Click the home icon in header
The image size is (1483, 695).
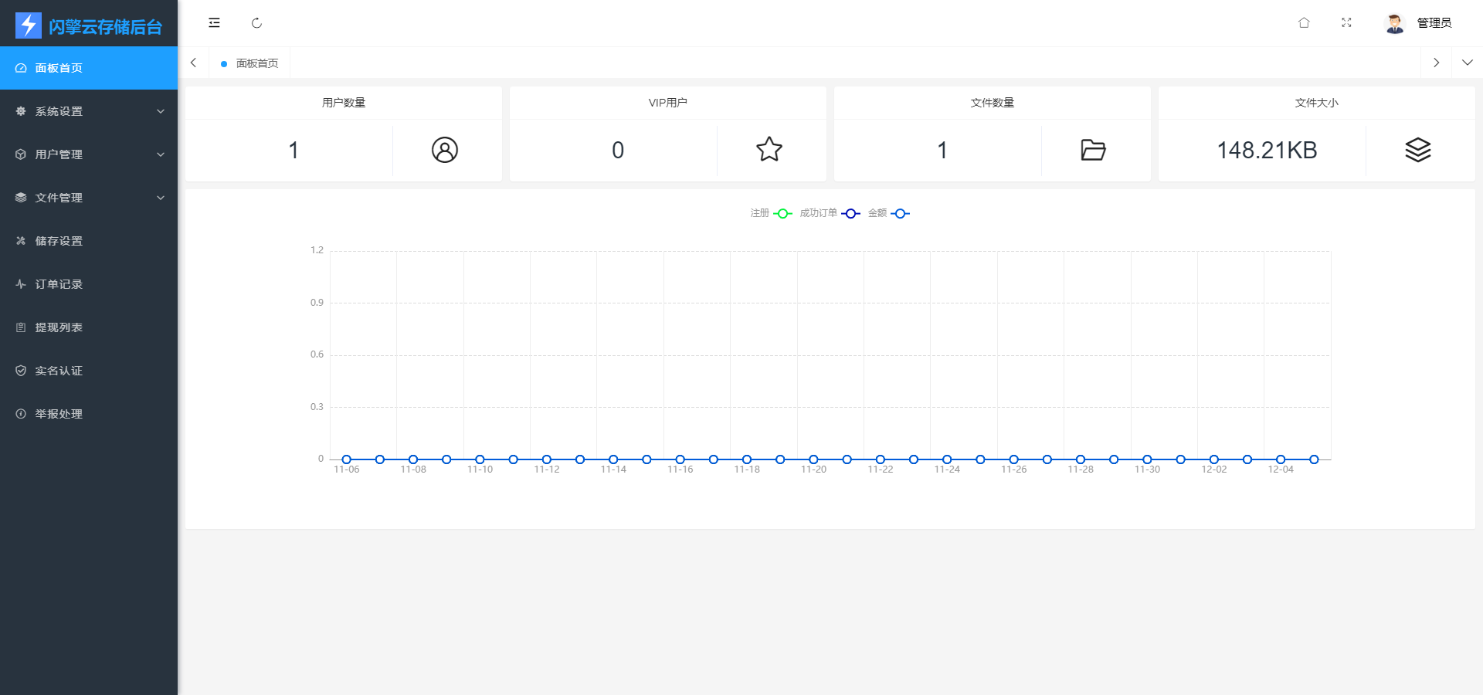click(x=1304, y=23)
